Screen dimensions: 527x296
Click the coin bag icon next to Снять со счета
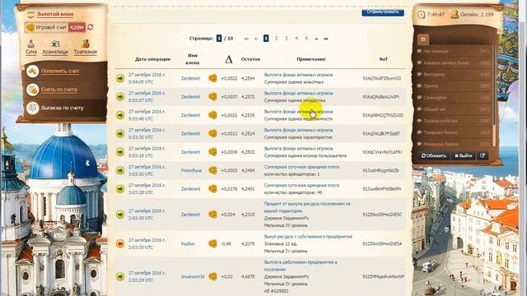33,90
